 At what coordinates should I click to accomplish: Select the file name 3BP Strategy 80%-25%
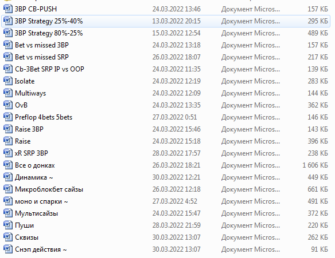[49, 33]
